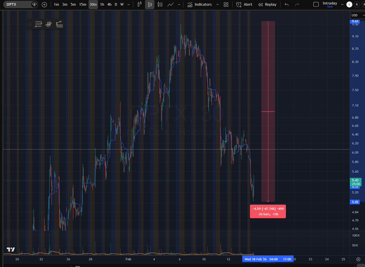Open the Intraday layout menu

330,5
